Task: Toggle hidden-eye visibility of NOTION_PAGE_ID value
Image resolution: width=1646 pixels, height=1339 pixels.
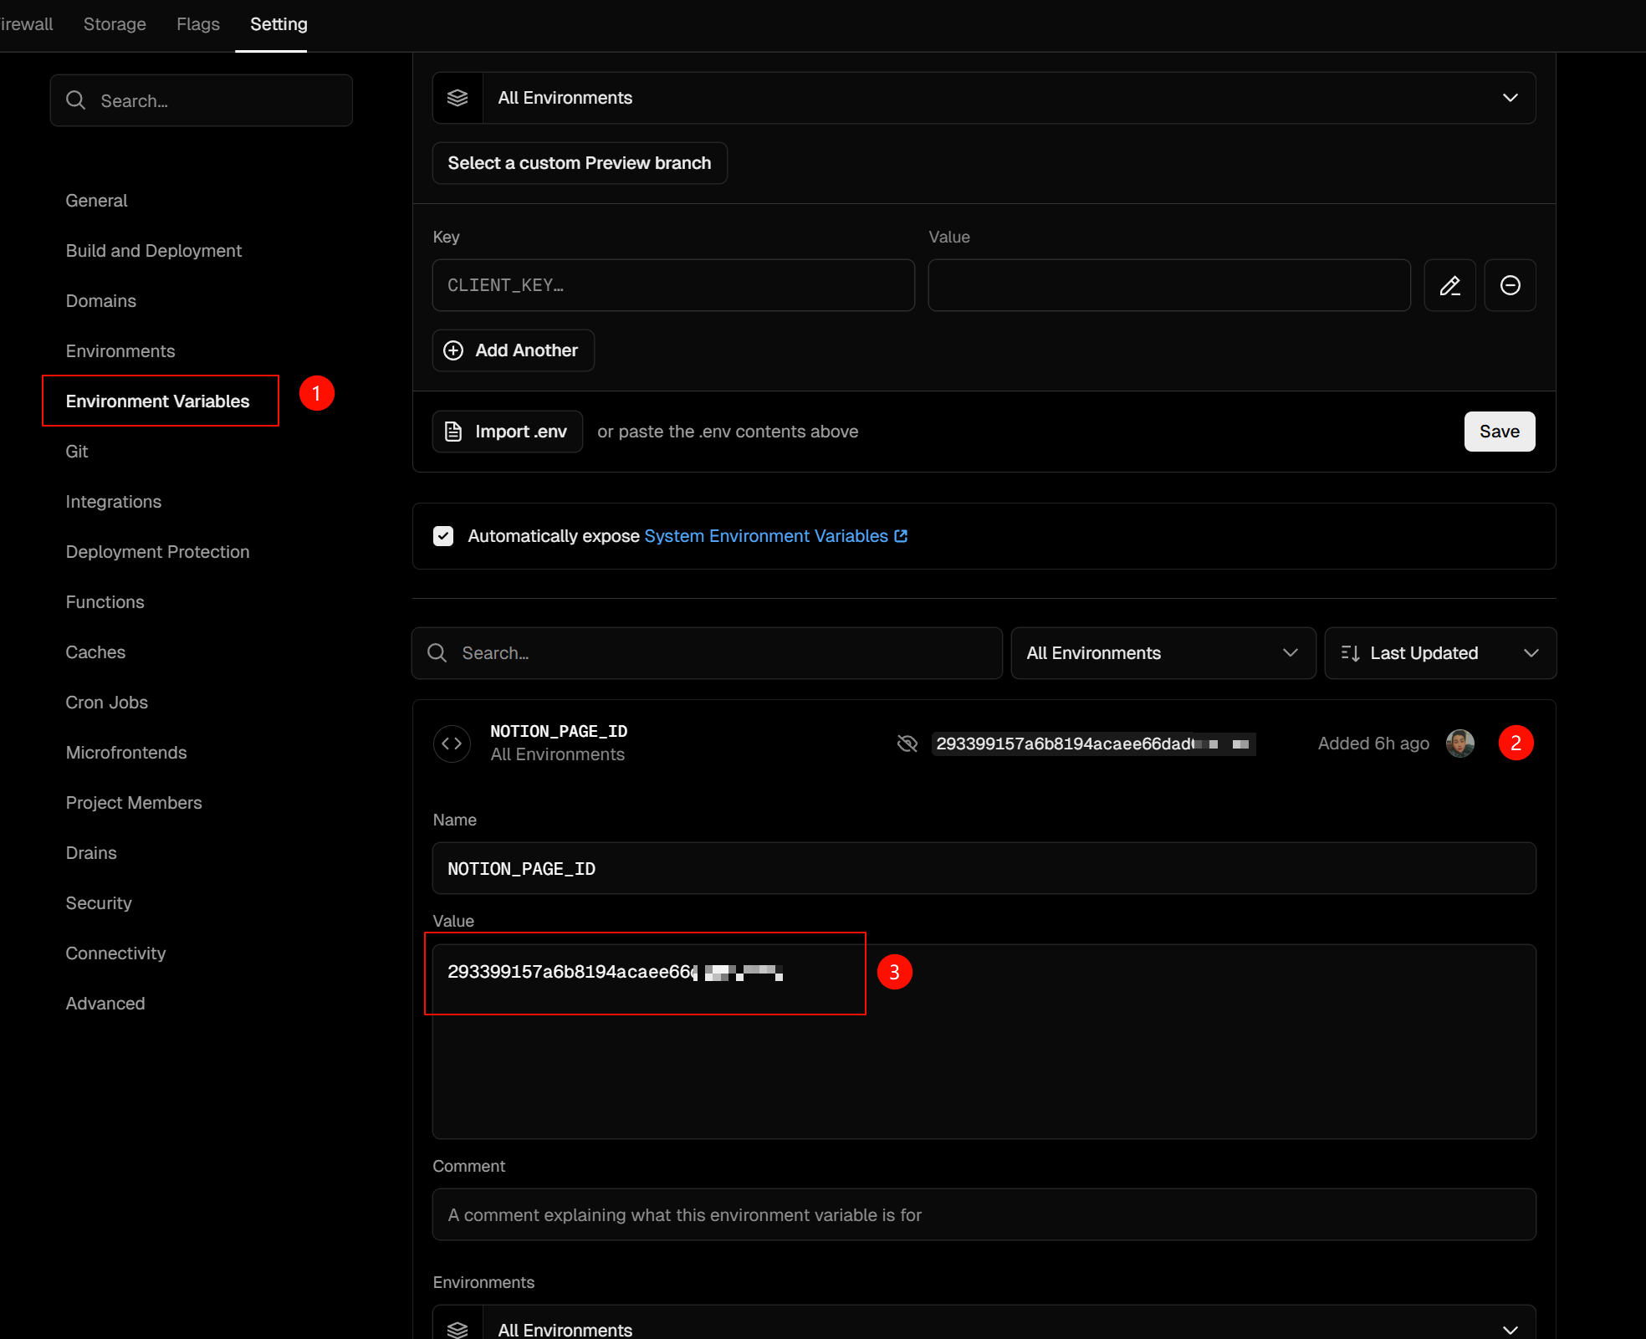Action: (x=907, y=744)
